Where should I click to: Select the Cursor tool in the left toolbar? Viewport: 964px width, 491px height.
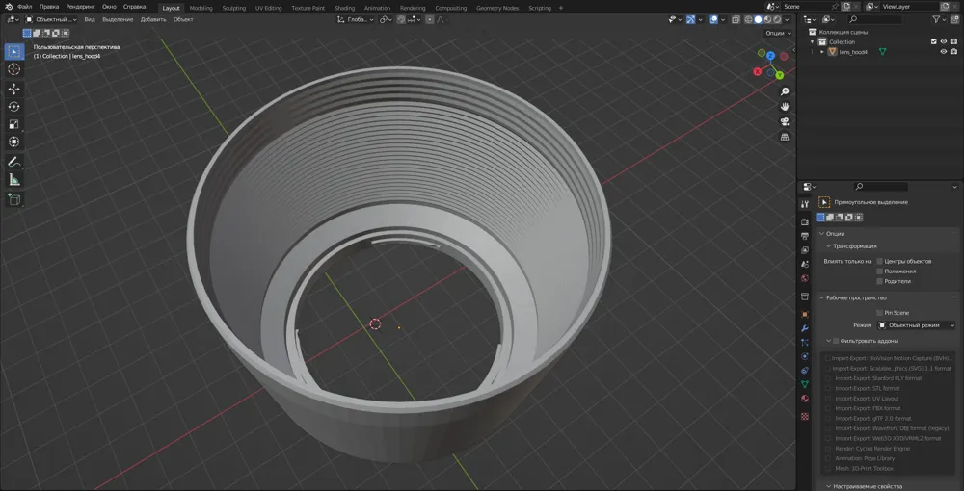pyautogui.click(x=14, y=69)
